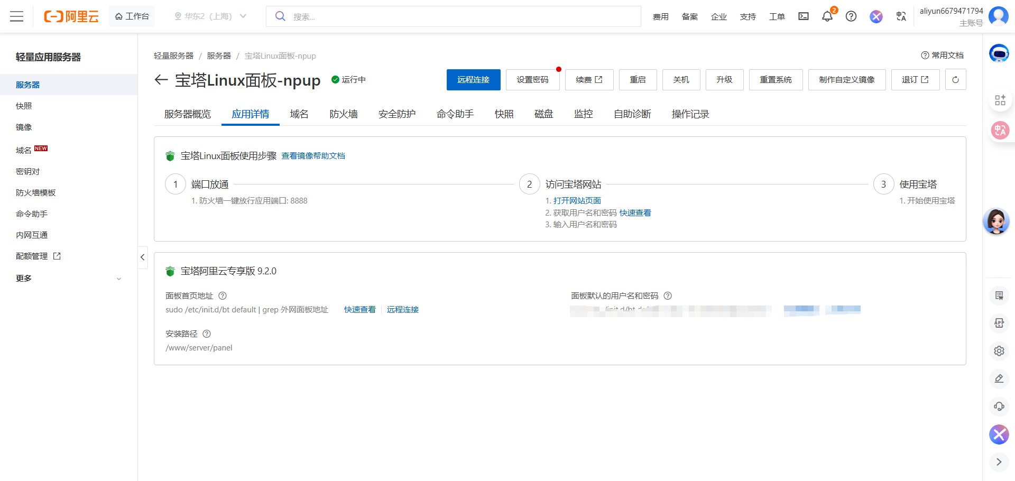Open the 费用 menu
Screen dimensions: 1015x481
661,17
